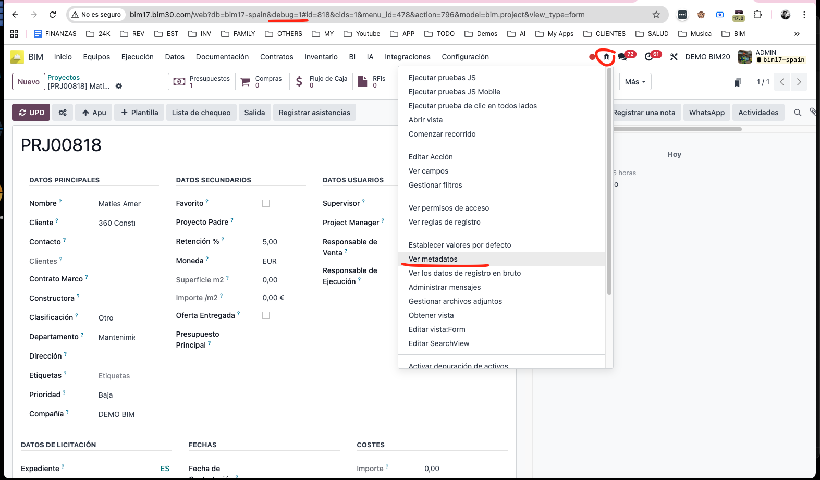Open the Flujo de Caja stat button

[321, 82]
